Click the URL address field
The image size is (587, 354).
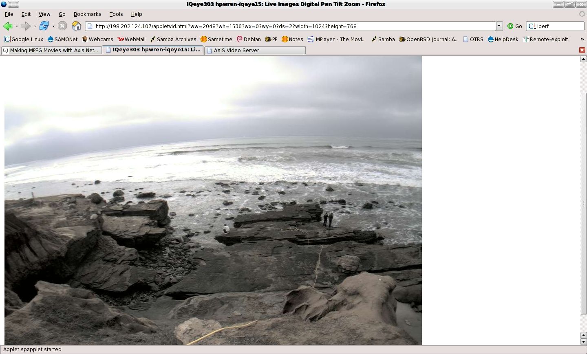click(290, 26)
